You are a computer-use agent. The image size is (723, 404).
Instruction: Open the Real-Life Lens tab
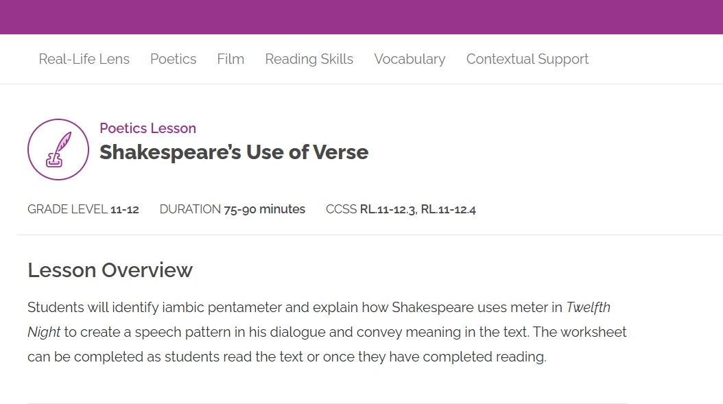pos(84,59)
